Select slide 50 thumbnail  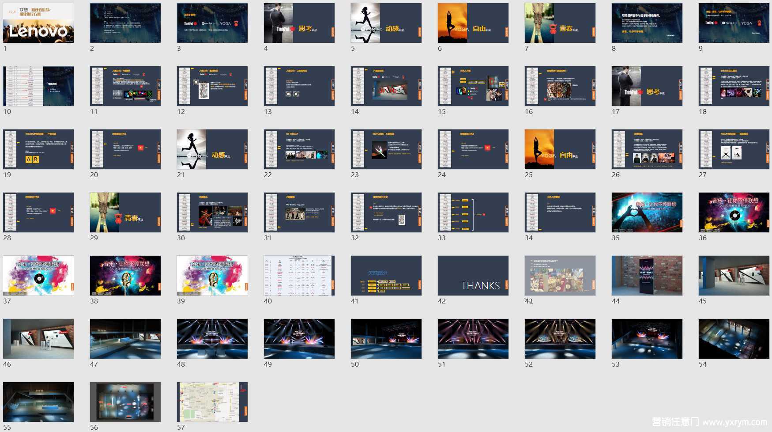point(386,339)
